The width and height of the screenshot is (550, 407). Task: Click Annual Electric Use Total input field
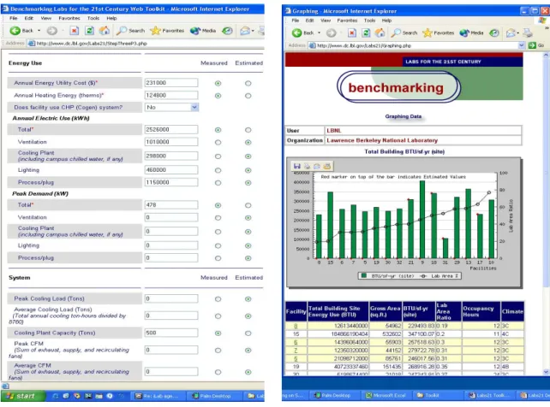click(171, 129)
